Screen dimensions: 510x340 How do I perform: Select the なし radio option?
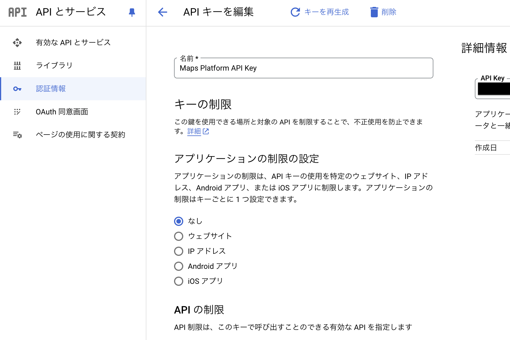179,221
